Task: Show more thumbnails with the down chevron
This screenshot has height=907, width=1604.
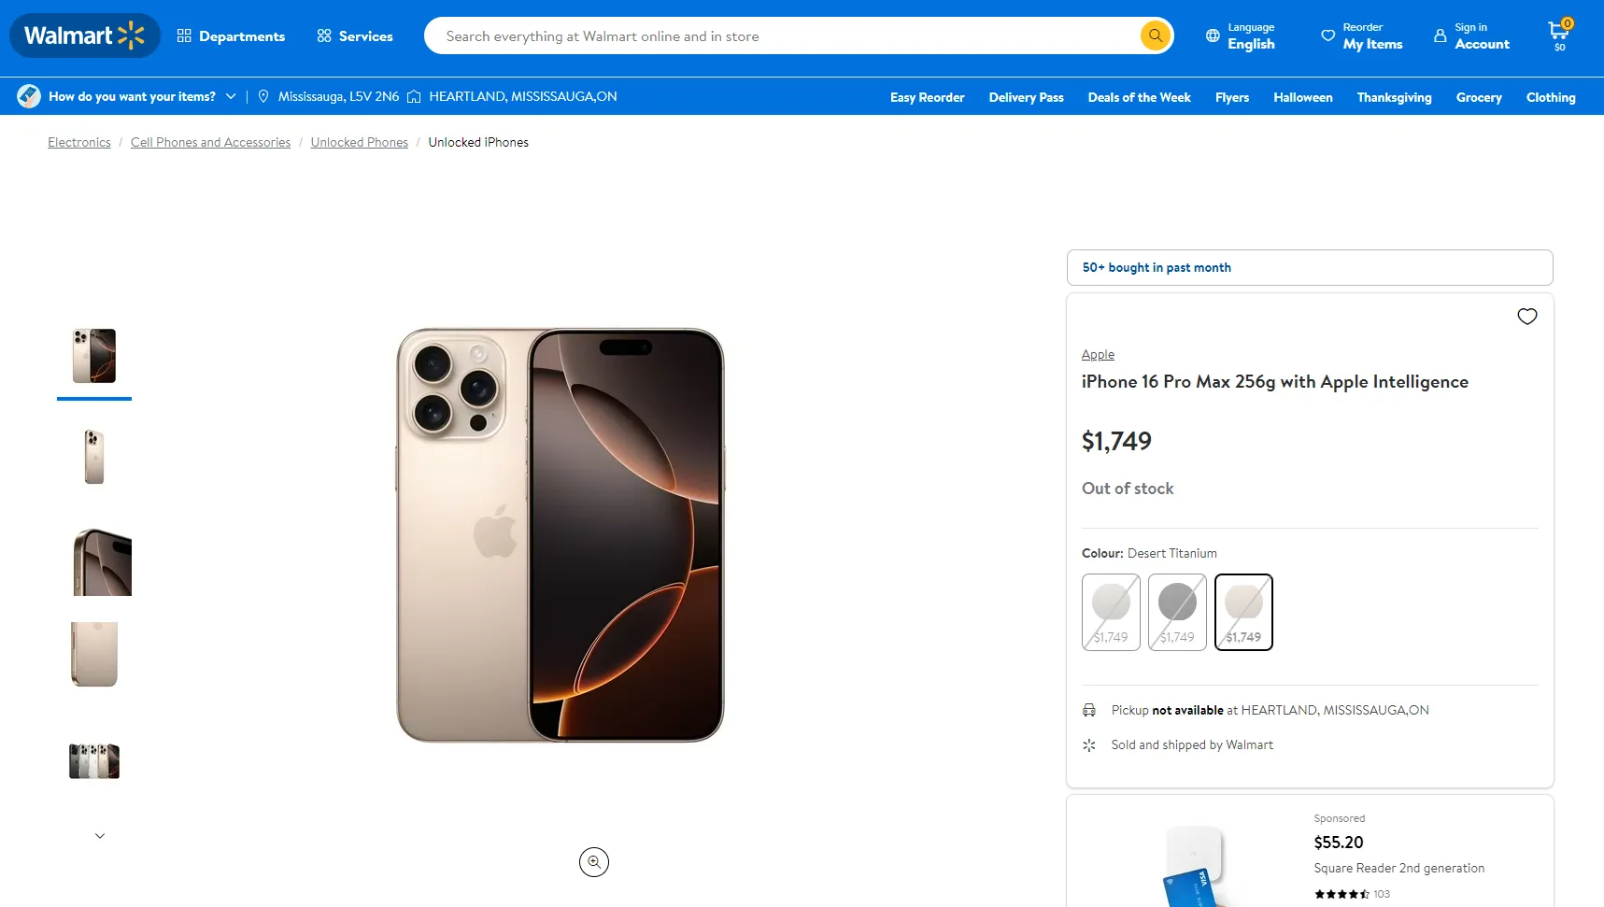Action: pos(100,836)
